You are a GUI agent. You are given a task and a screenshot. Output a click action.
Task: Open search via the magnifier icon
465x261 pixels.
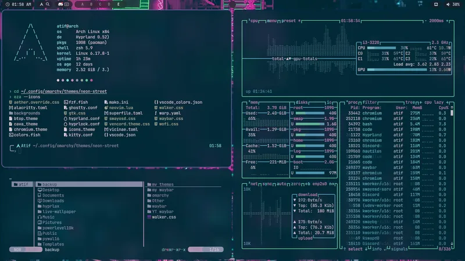(x=48, y=5)
